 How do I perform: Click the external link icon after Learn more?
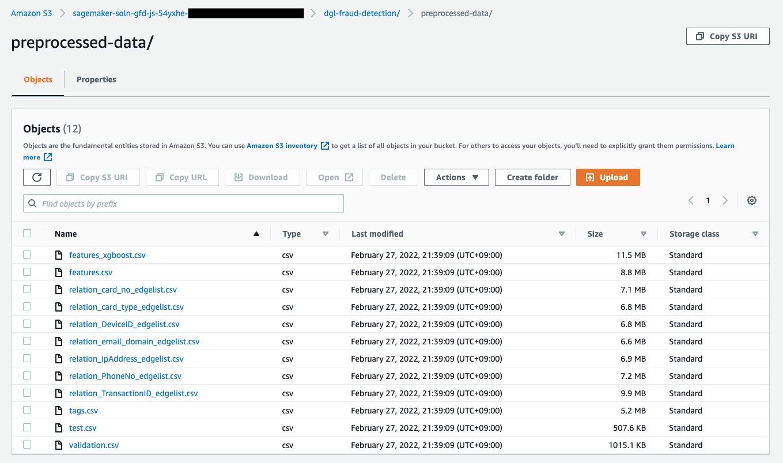coord(48,157)
